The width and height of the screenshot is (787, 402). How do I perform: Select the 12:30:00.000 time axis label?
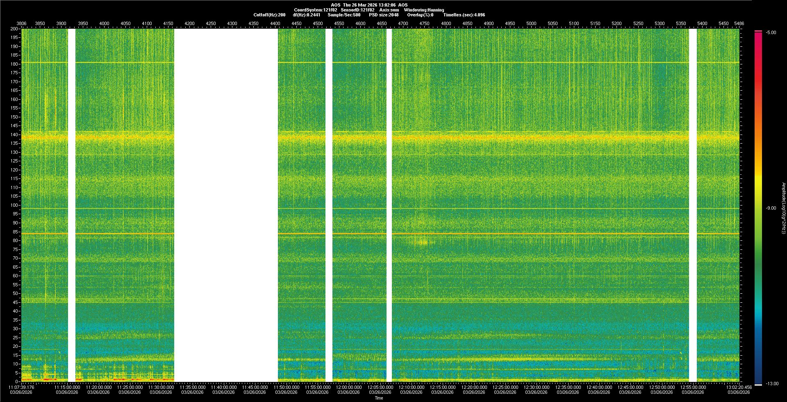[536, 387]
